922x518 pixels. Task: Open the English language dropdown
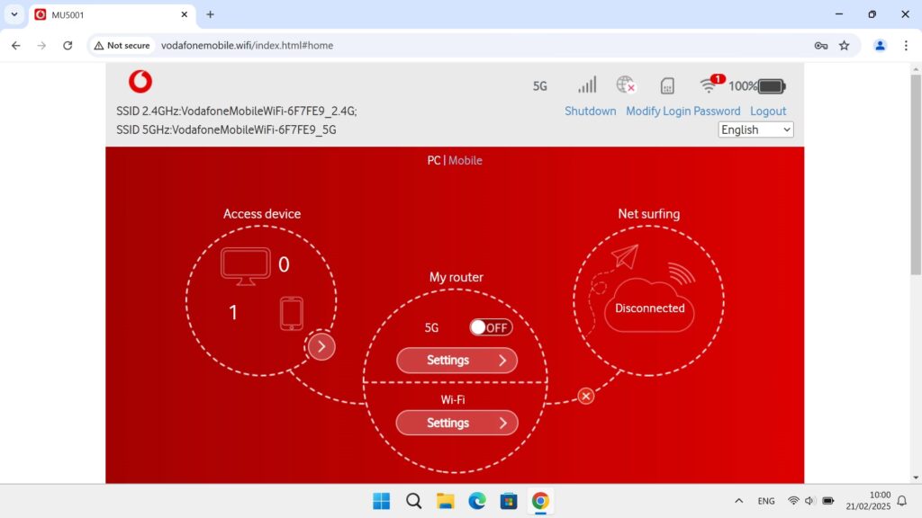(755, 129)
